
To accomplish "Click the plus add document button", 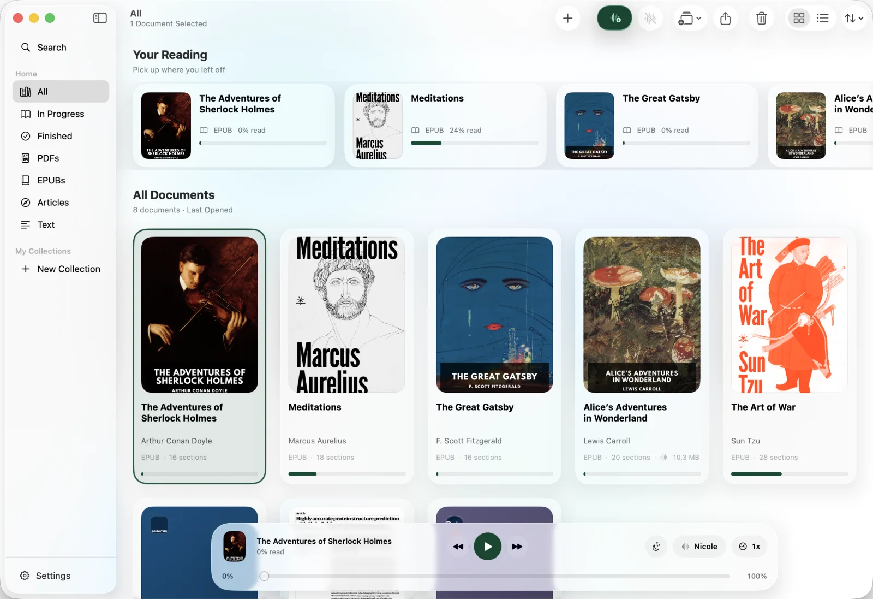I will pos(567,18).
